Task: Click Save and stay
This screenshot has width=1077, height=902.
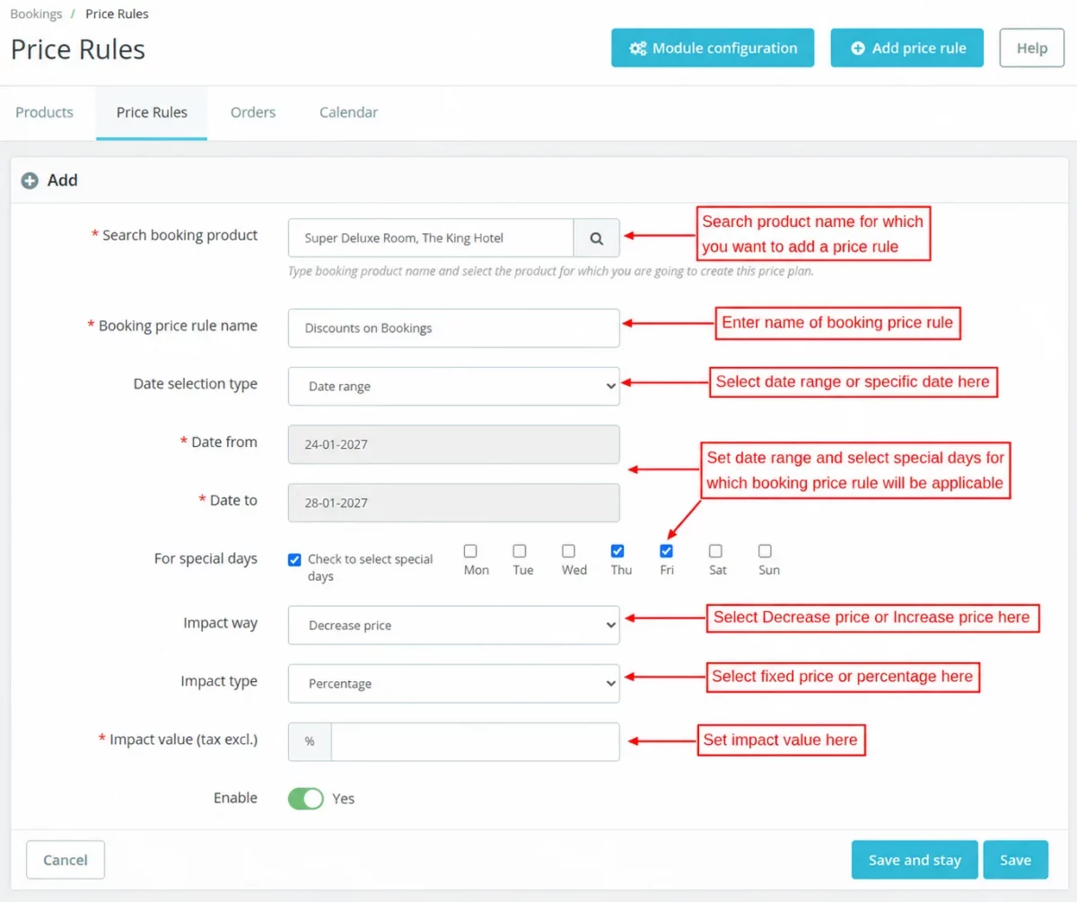Action: tap(915, 860)
